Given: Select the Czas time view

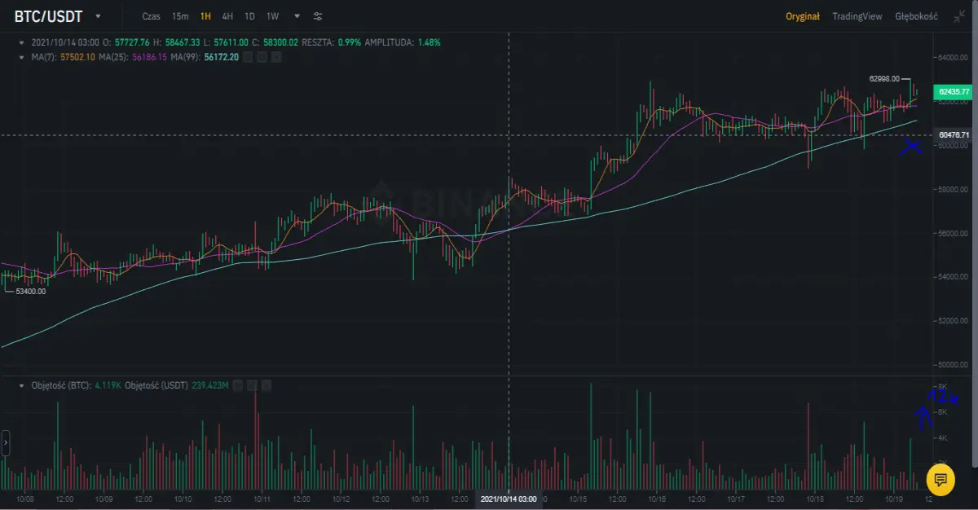Looking at the screenshot, I should click(x=151, y=16).
